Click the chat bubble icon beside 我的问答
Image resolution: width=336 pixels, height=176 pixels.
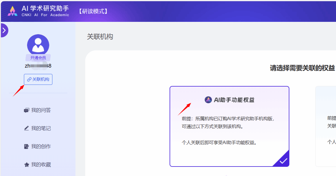pyautogui.click(x=27, y=110)
